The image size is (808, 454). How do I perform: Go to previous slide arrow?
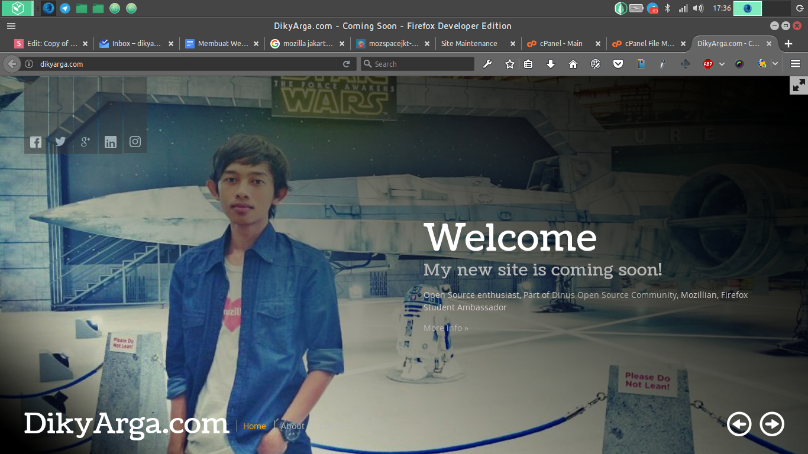pyautogui.click(x=739, y=424)
